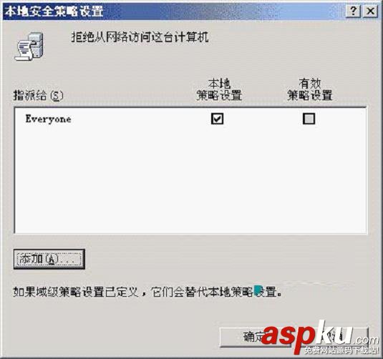Image resolution: width=383 pixels, height=359 pixels.
Task: Click the 拒绝从网络访问这台计算机 policy name
Action: pyautogui.click(x=140, y=37)
